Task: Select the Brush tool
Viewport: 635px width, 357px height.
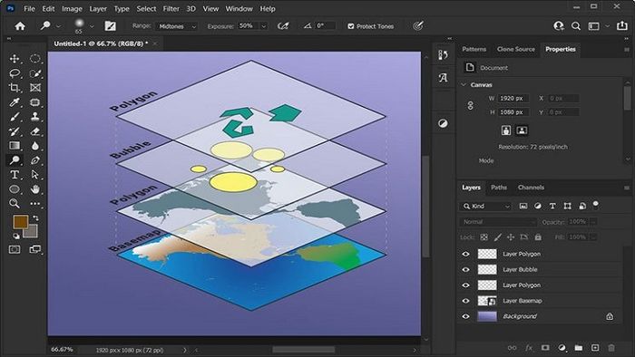Action: (15, 117)
